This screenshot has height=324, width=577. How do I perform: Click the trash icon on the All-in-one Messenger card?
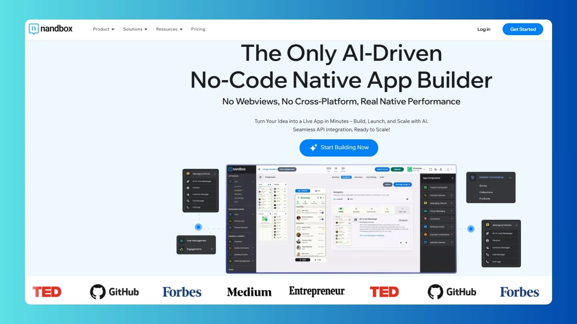406,243
